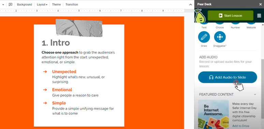The height and width of the screenshot is (129, 264).
Task: Add a Draw question to slide
Action: click(x=204, y=37)
